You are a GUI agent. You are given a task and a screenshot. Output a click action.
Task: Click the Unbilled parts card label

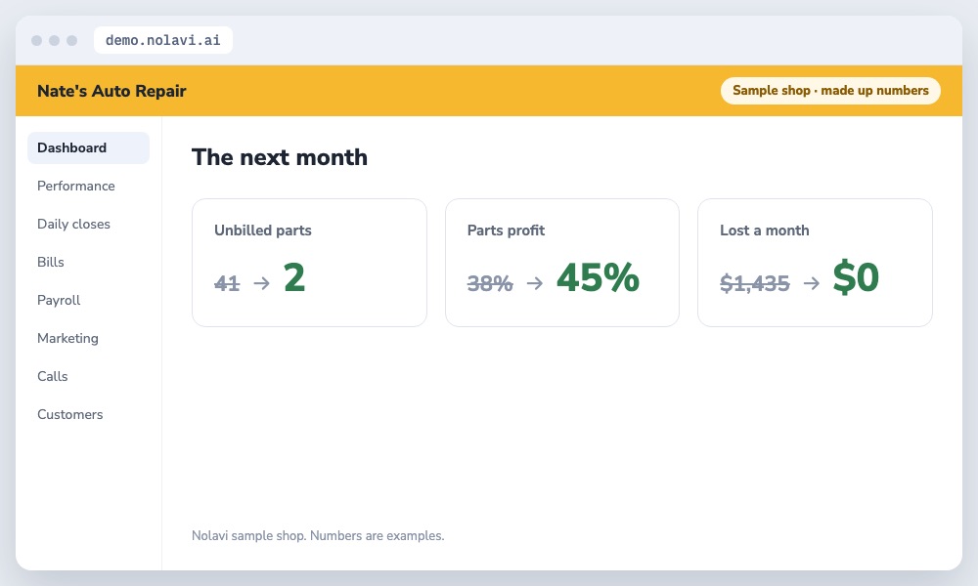tap(262, 230)
